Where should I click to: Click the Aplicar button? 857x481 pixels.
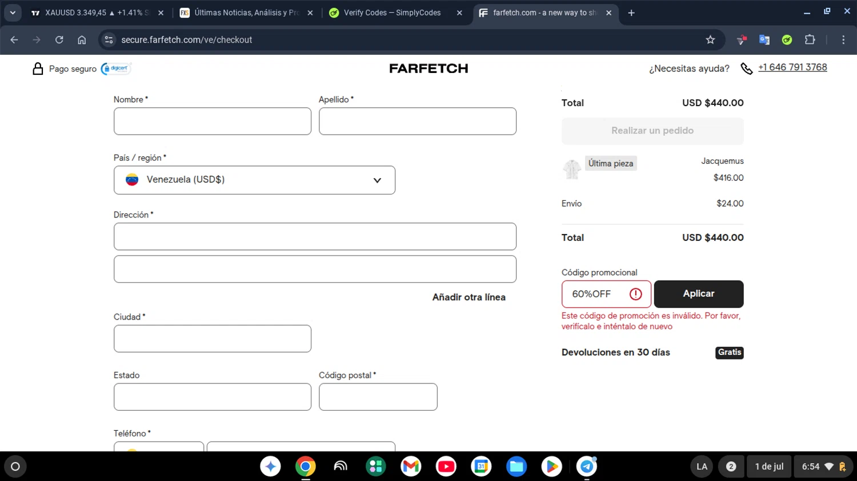[x=699, y=294]
